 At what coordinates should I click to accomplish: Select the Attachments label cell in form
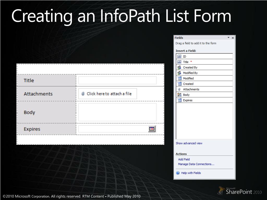[x=46, y=94]
